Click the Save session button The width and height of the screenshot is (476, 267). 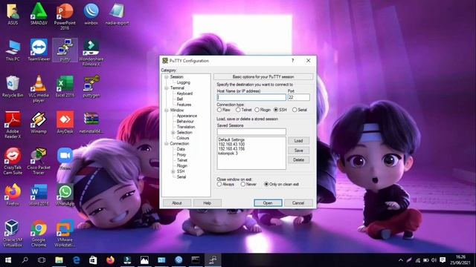(298, 151)
